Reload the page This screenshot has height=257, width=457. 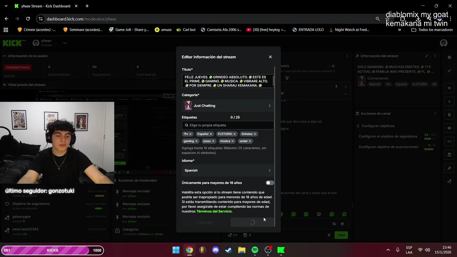click(x=28, y=19)
